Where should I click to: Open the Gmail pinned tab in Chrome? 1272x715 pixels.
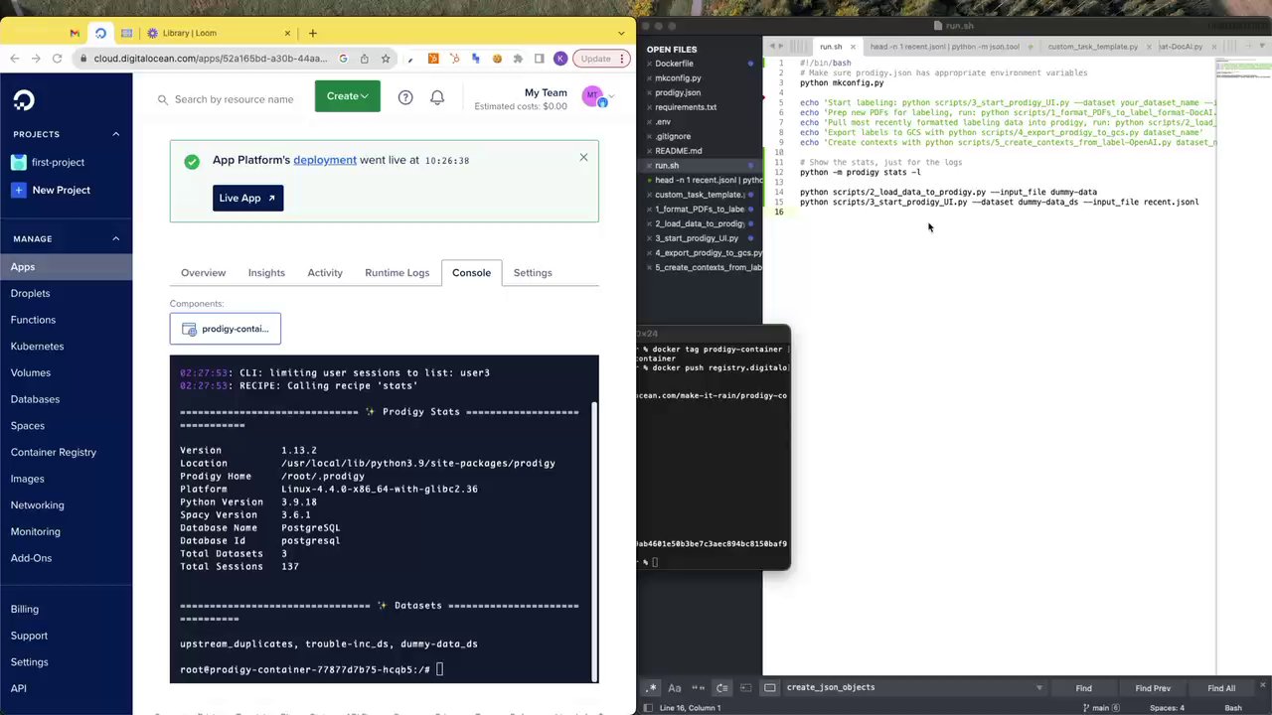pyautogui.click(x=75, y=33)
